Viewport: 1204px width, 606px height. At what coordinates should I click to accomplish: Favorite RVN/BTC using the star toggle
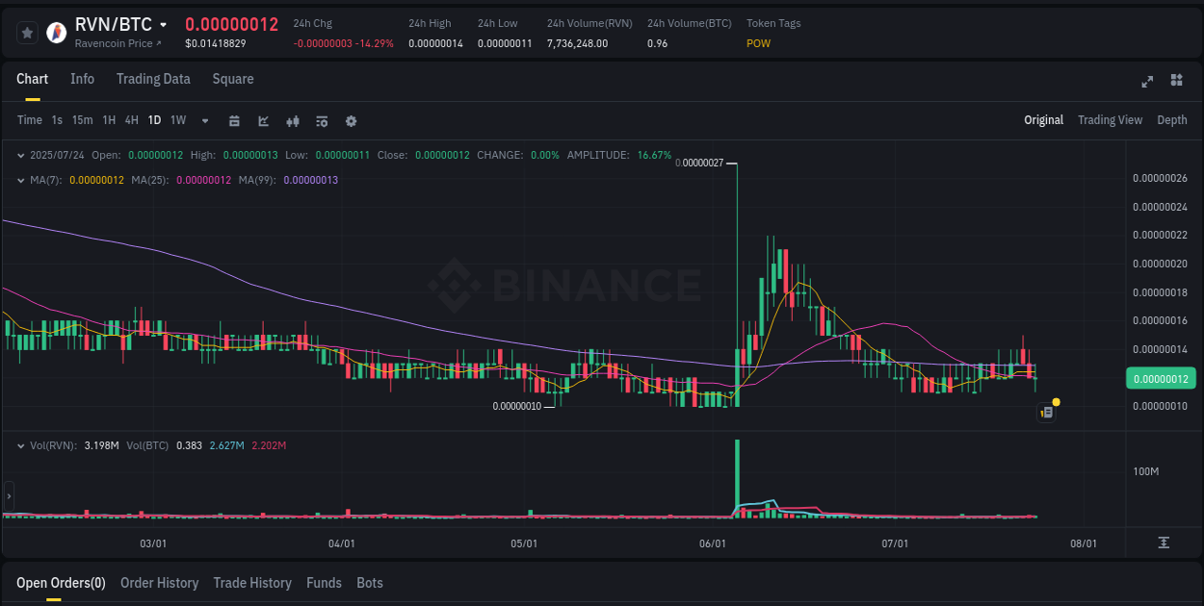pyautogui.click(x=27, y=32)
